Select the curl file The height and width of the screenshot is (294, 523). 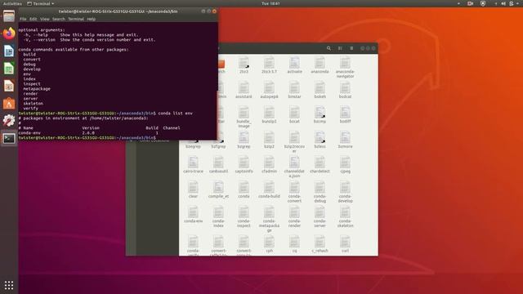click(x=345, y=244)
